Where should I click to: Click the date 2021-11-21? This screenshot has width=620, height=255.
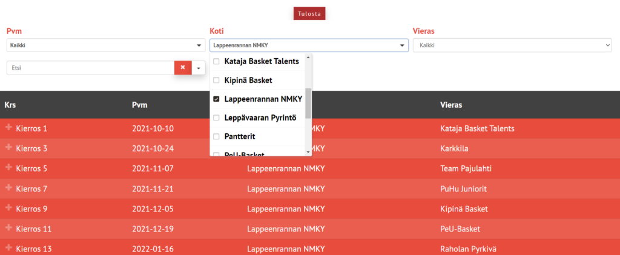[x=153, y=189]
